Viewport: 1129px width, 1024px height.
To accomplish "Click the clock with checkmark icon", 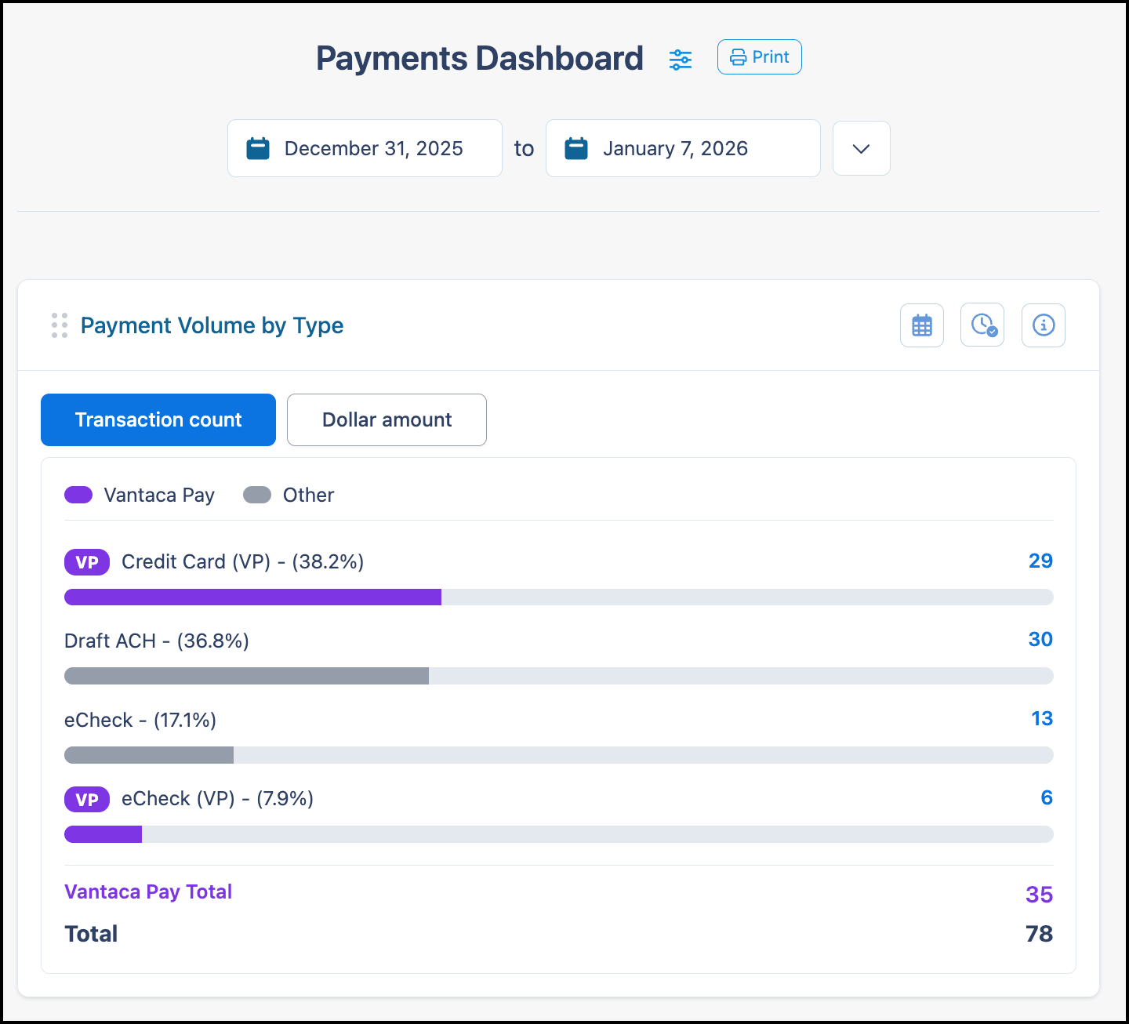I will point(982,325).
